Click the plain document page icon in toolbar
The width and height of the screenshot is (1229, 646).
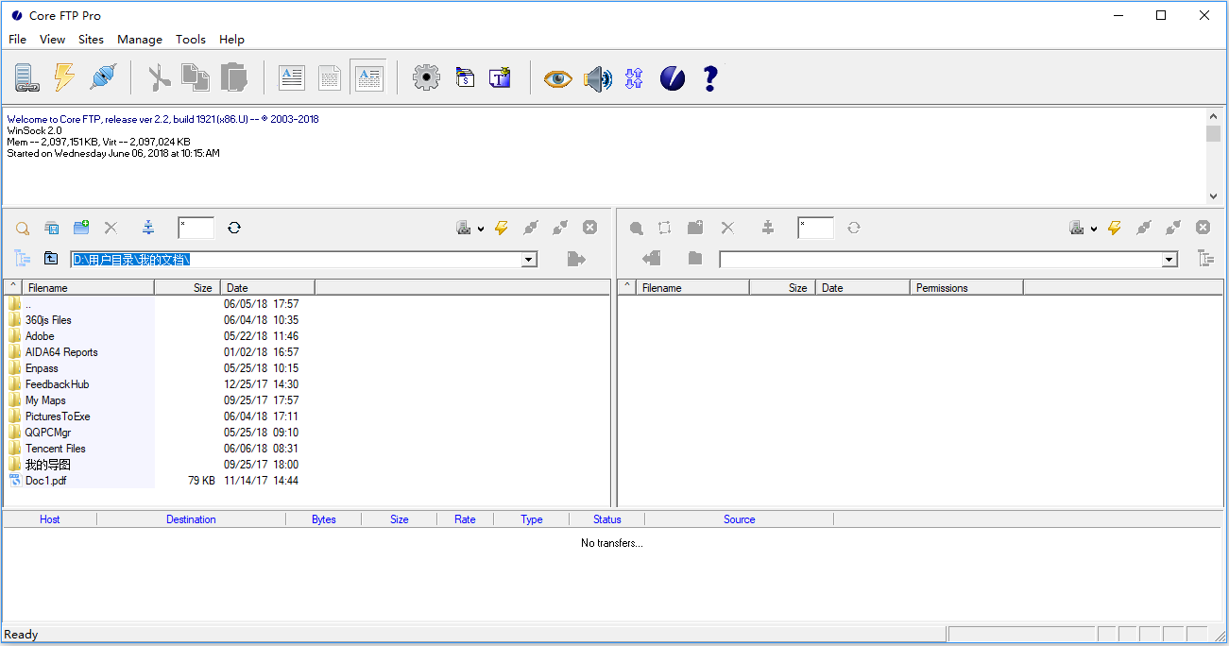(x=330, y=77)
